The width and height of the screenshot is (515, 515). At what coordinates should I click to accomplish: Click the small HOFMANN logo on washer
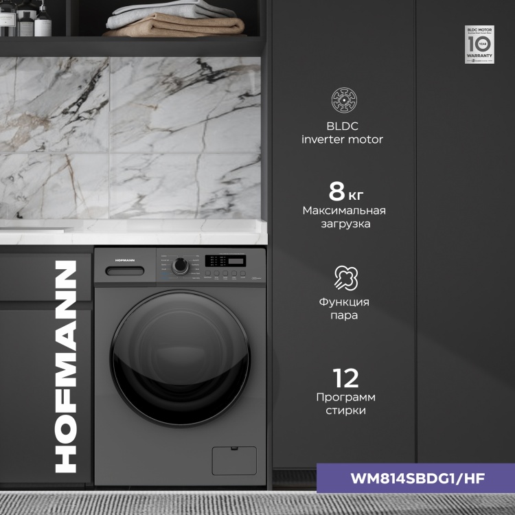(125, 260)
